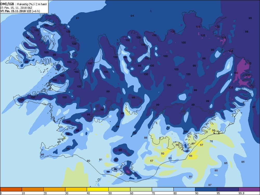Click the 10–20 orange legend swatch
Image resolution: width=260 pixels, height=195 pixels.
33,189
